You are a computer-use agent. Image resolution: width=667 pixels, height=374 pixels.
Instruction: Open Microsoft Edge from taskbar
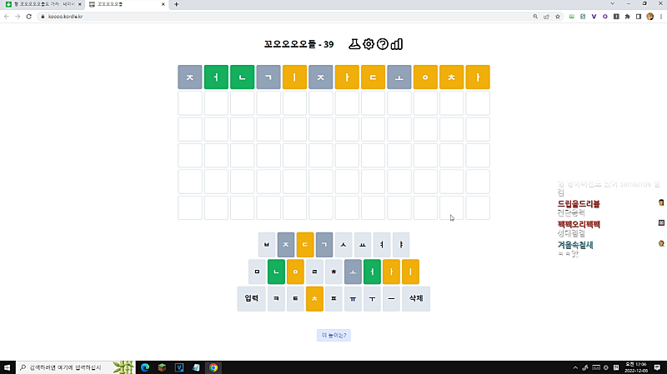click(x=145, y=367)
